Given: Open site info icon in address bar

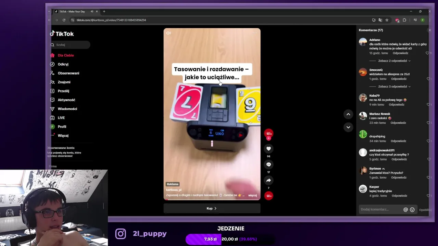Looking at the screenshot, I should [72, 20].
